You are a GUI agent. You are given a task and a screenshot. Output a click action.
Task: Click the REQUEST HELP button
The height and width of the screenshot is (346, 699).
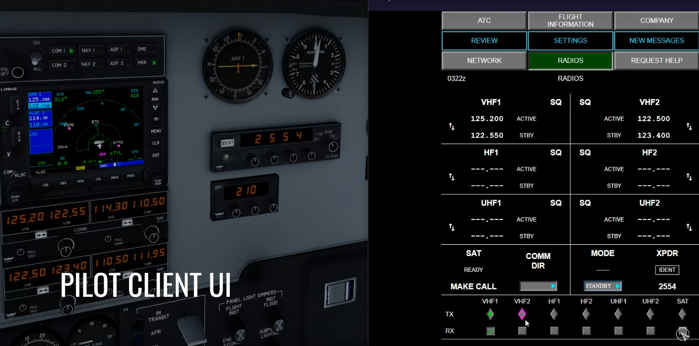tap(657, 61)
